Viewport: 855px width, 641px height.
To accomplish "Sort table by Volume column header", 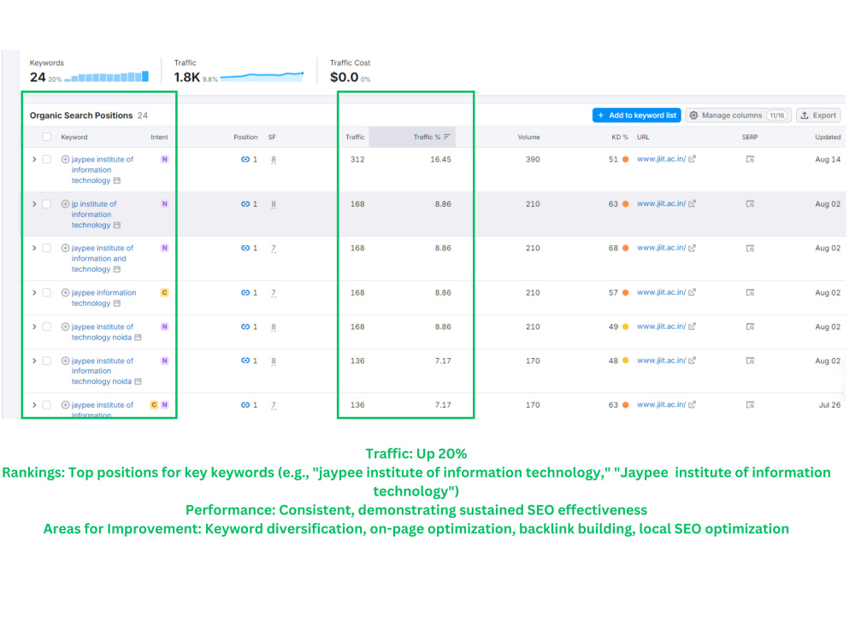I will (528, 137).
